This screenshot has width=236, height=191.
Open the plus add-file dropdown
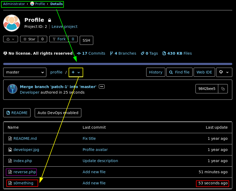coord(76,72)
